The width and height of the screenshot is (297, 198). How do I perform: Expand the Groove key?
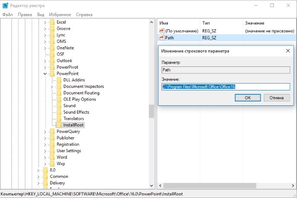click(x=45, y=29)
